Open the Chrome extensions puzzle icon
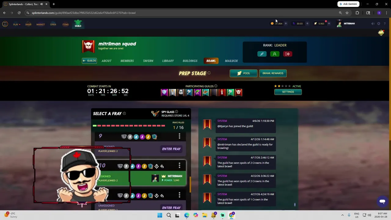This screenshot has width=391, height=220. [x=357, y=13]
